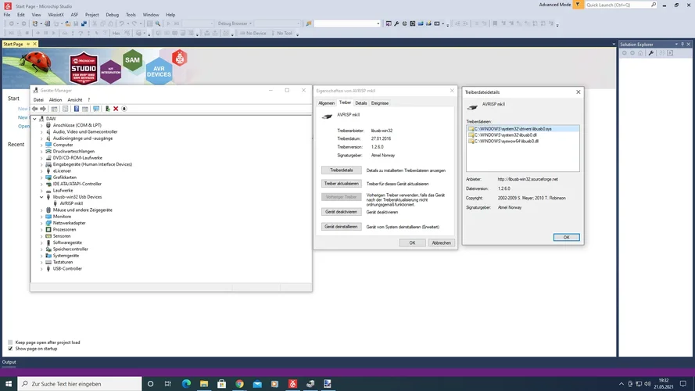The image size is (695, 391).
Task: Expand the Netzwerkadapter tree node
Action: click(41, 223)
